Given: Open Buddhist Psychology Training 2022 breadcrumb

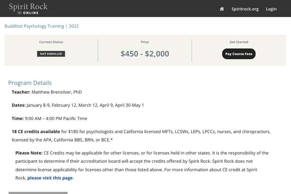Looking at the screenshot, I should (41, 26).
